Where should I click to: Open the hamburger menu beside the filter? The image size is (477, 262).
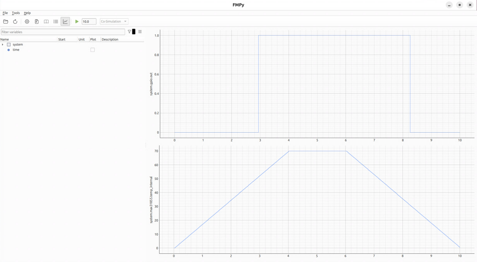tap(140, 32)
